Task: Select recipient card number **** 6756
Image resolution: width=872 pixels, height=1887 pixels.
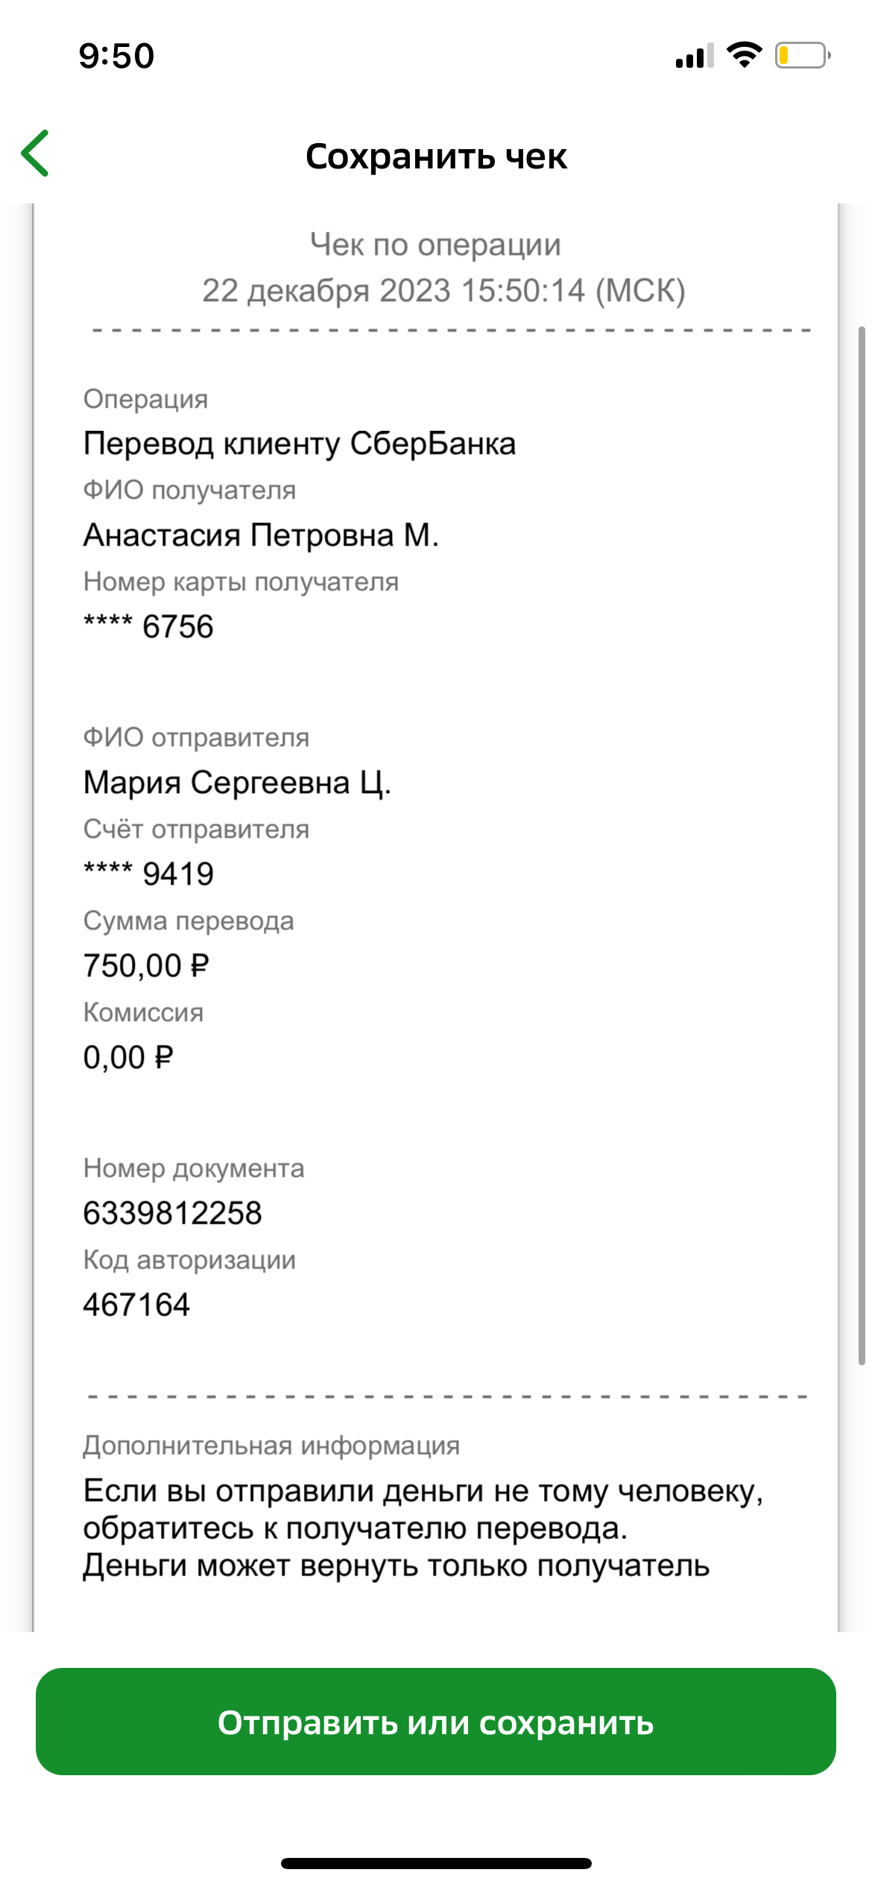Action: [148, 626]
